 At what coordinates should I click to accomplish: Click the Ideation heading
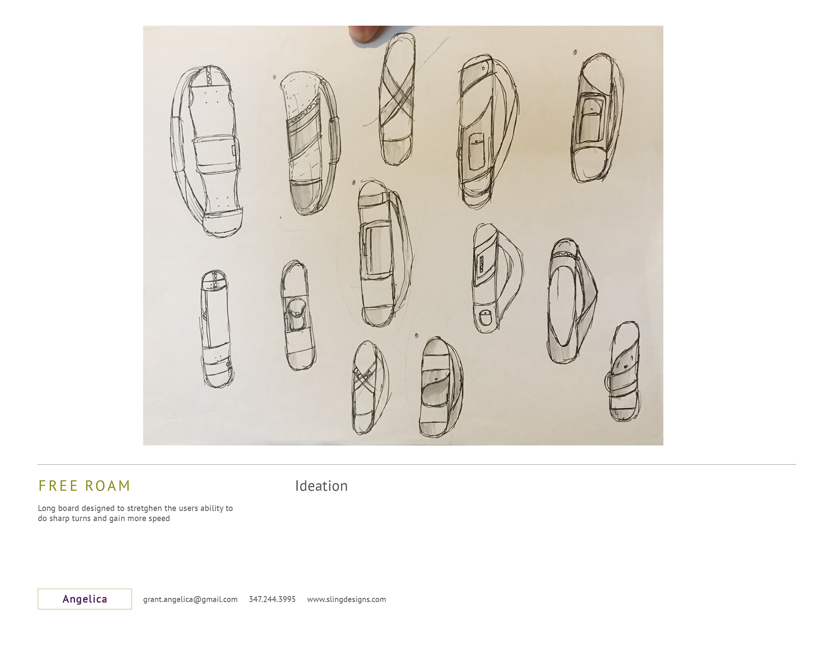point(321,486)
